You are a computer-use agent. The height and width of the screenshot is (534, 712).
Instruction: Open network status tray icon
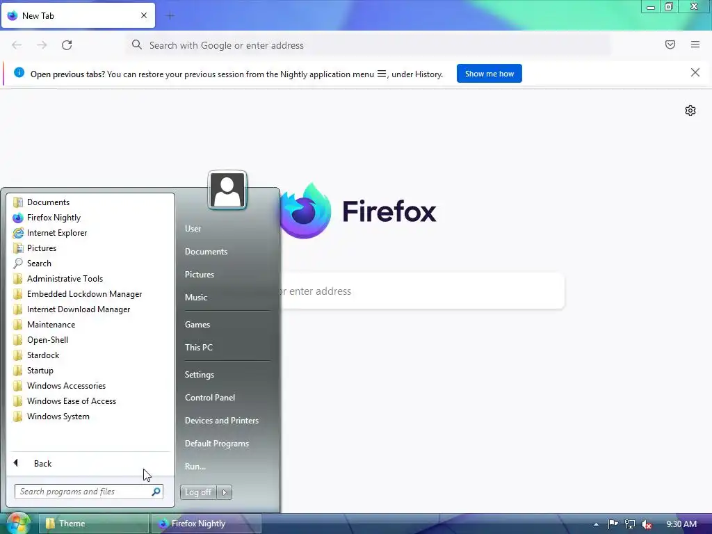[x=630, y=524]
